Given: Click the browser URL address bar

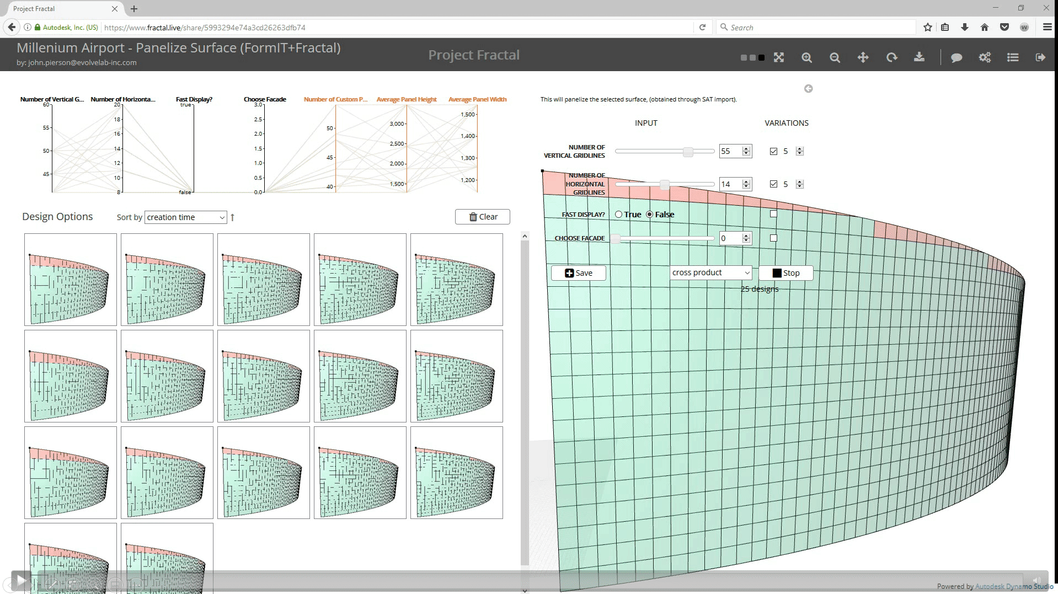Looking at the screenshot, I should pyautogui.click(x=397, y=27).
